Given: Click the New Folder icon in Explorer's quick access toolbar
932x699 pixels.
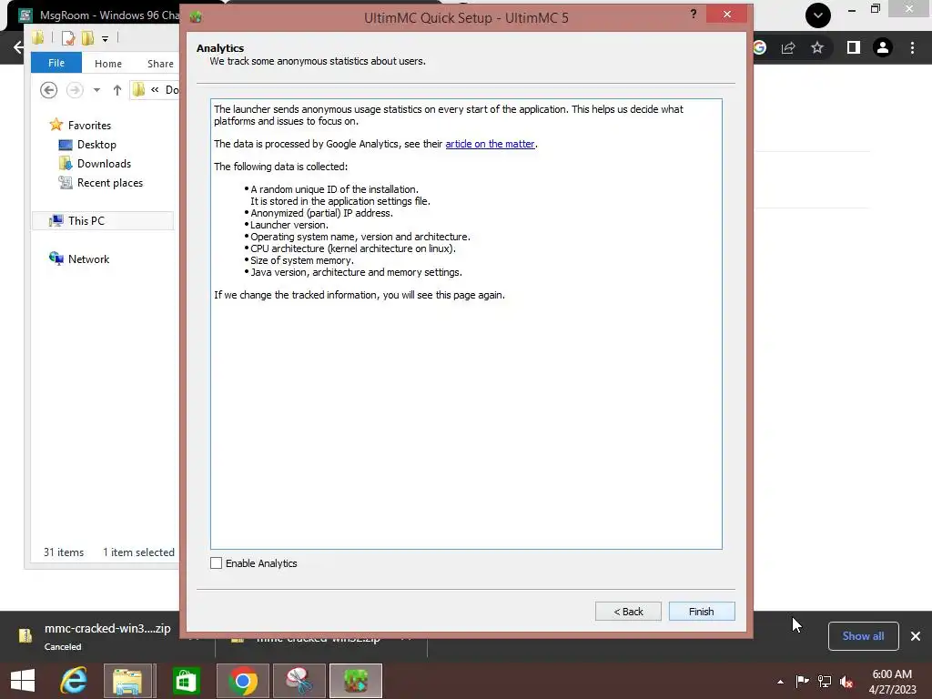Looking at the screenshot, I should (x=88, y=38).
